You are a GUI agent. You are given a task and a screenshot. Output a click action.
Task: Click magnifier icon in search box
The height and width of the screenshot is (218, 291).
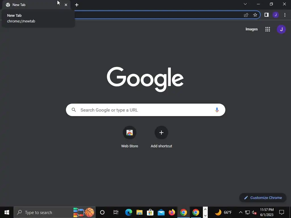[x=74, y=110]
